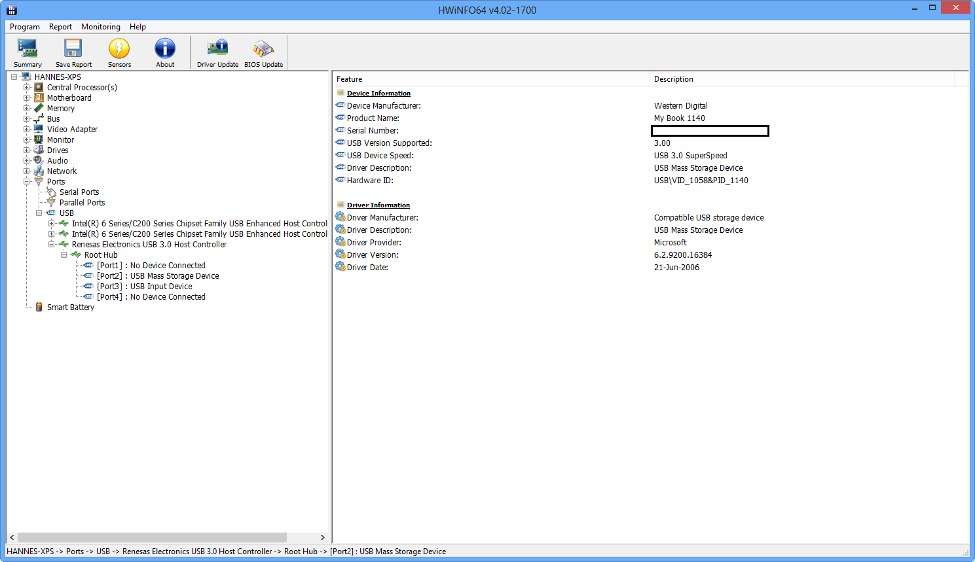Click the Renesas USB 3.0 controller icon
The image size is (975, 562).
[x=64, y=244]
